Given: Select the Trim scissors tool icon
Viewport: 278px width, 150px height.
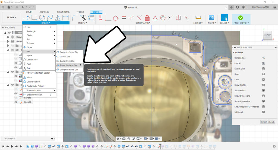Looking at the screenshot, I should click(83, 18).
